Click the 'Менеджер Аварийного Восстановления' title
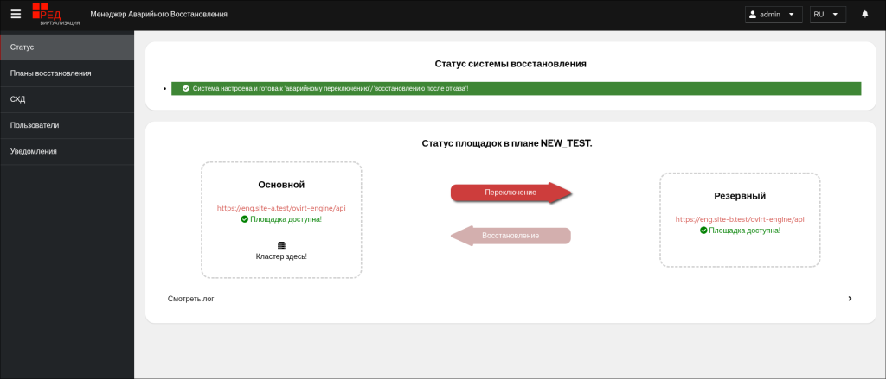This screenshot has width=886, height=379. (159, 14)
